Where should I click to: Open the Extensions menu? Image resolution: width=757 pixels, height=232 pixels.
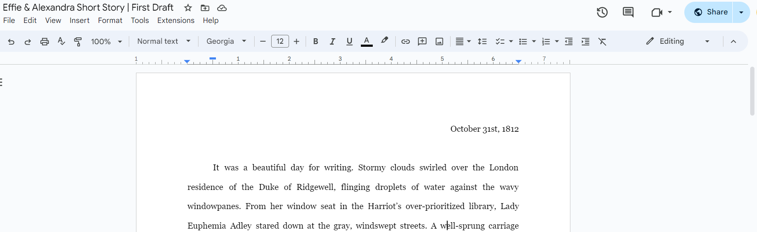pos(176,20)
